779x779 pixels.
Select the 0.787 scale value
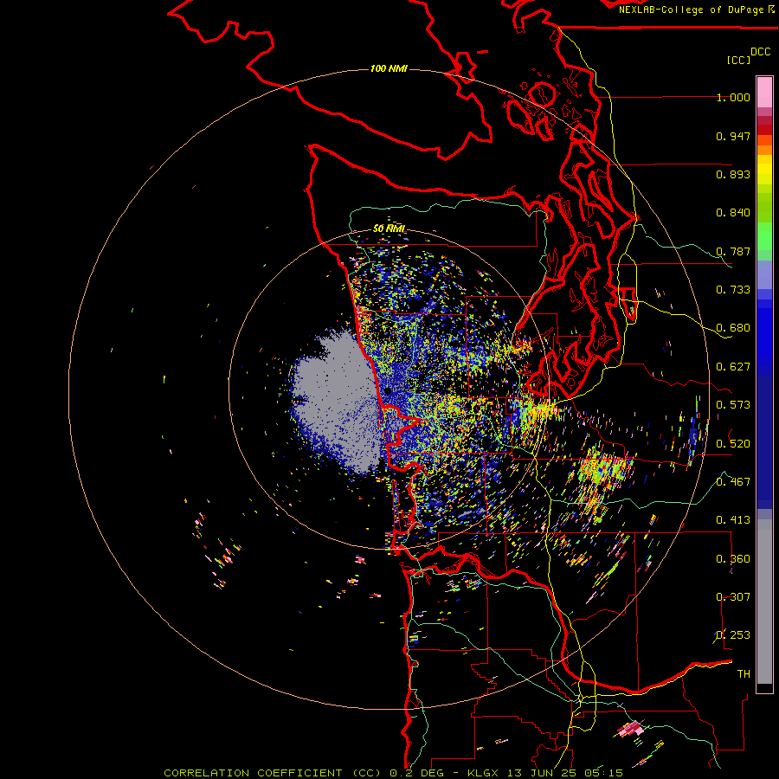click(x=733, y=251)
